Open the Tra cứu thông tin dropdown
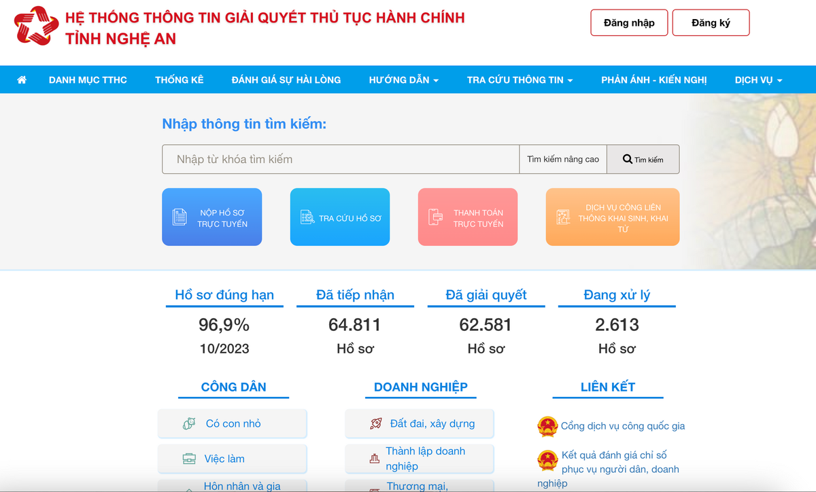 [520, 80]
